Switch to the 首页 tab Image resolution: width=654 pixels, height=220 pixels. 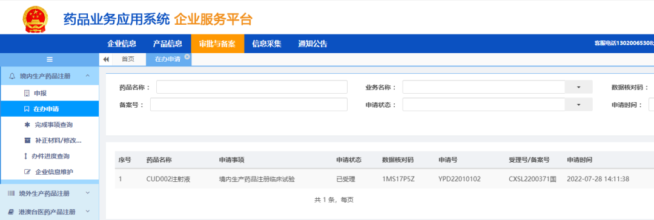click(128, 60)
